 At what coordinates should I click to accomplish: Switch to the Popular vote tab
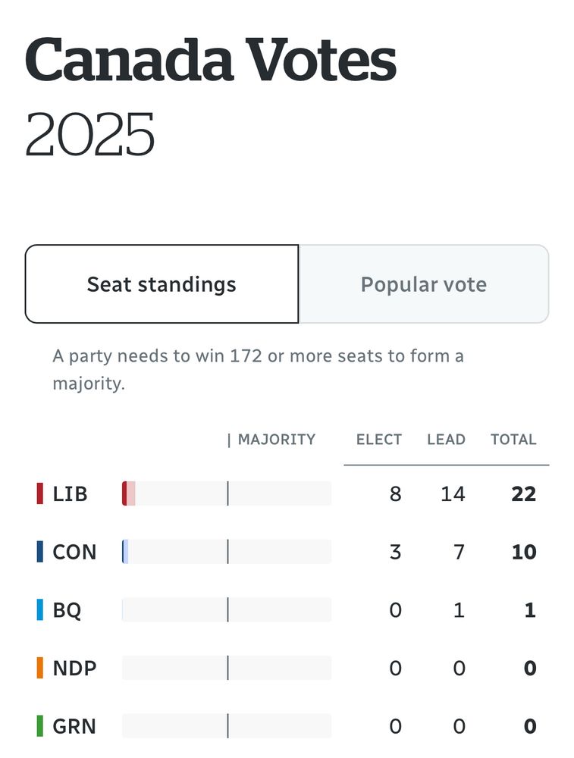click(x=424, y=283)
